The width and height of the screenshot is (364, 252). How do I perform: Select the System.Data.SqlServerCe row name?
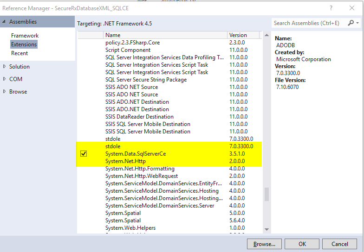coord(136,154)
